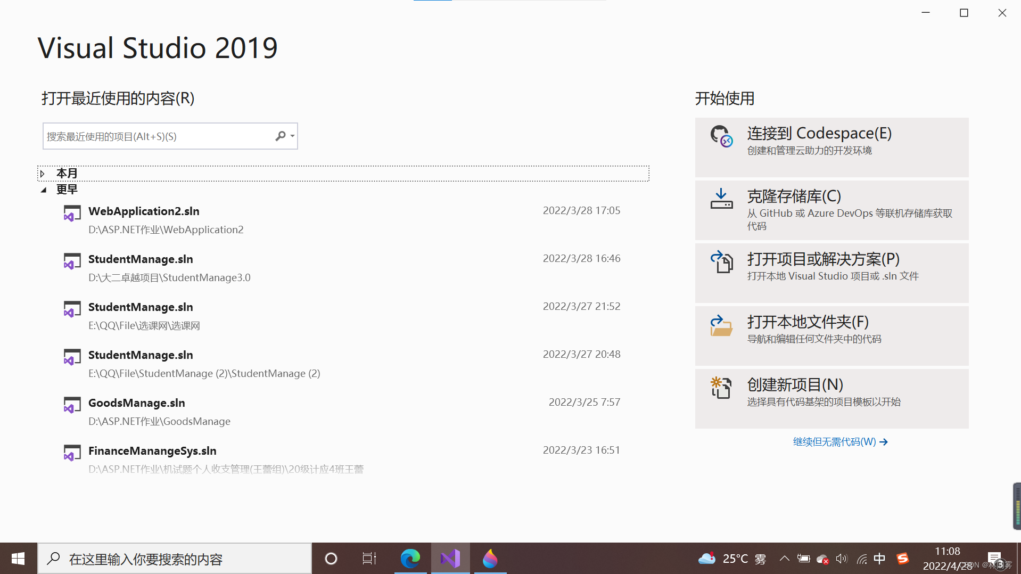
Task: Click the create new project icon
Action: 721,387
